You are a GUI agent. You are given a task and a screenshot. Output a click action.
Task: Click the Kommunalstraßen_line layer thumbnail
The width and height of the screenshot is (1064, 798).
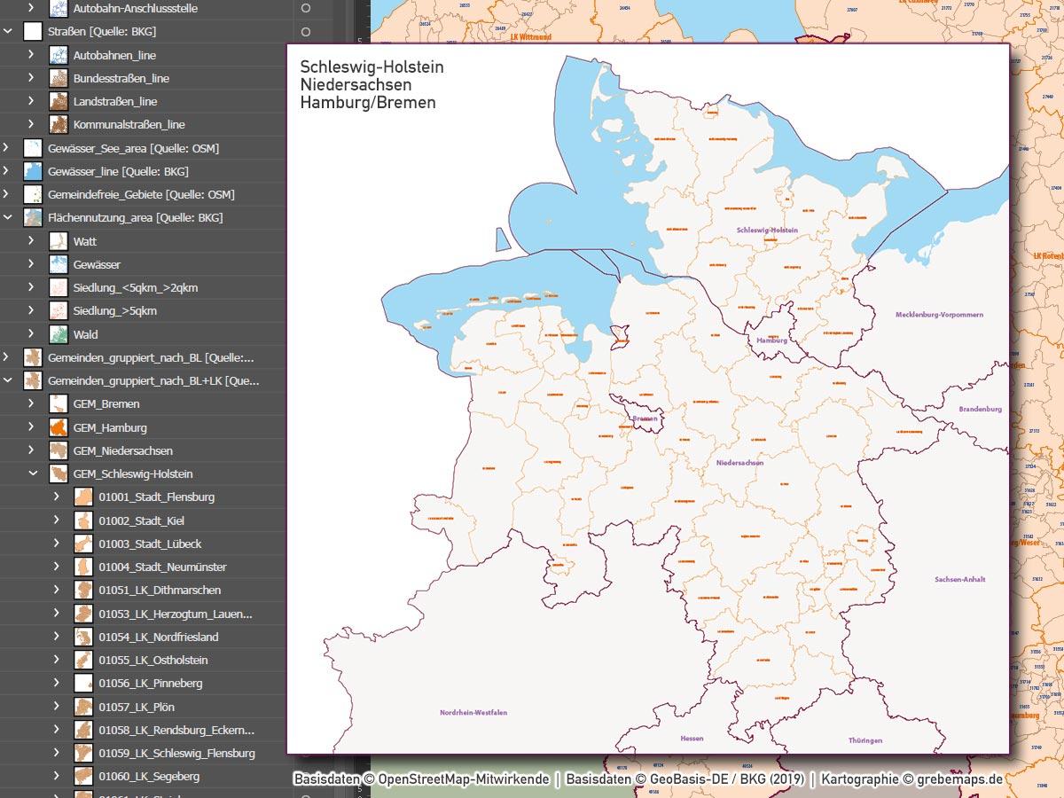point(58,124)
